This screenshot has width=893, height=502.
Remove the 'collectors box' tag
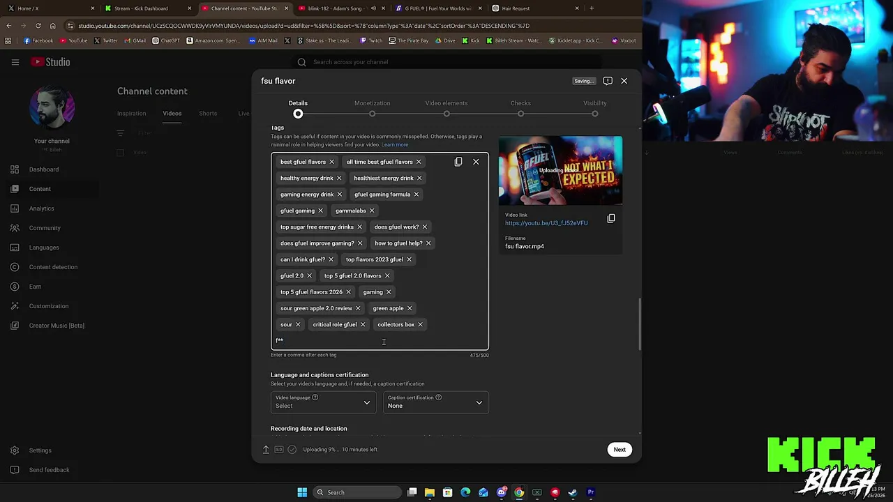click(420, 324)
